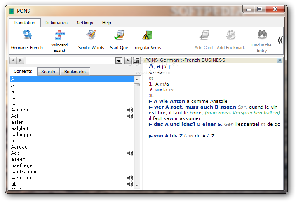Click the search input field

(x=71, y=60)
